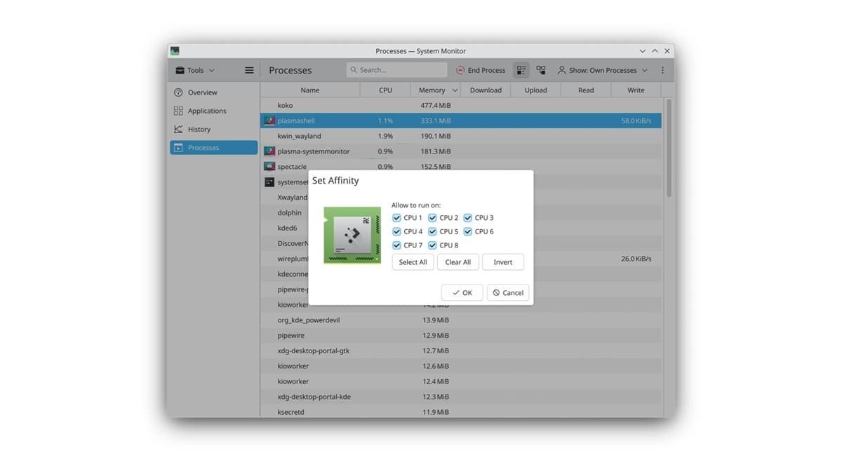Click the systemsettings process icon

269,182
